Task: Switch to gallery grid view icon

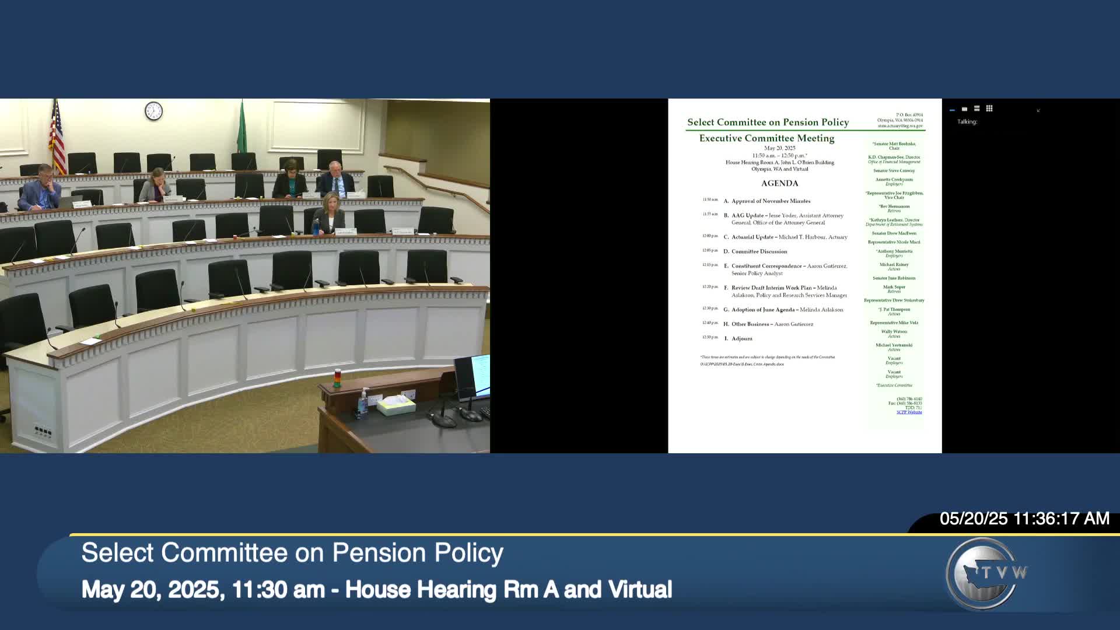Action: (x=990, y=109)
